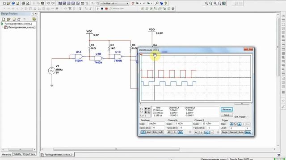The height and width of the screenshot is (160, 286).
Task: Choose Auto trigger mode
Action: [241, 132]
